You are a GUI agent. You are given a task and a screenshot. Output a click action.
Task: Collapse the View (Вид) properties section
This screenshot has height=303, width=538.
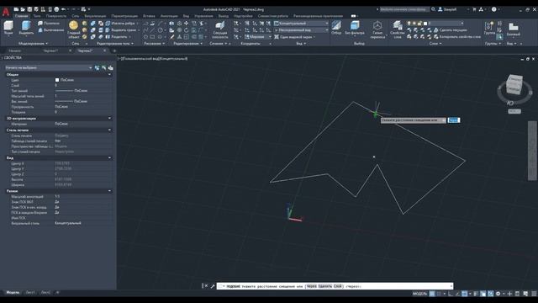tap(109, 157)
